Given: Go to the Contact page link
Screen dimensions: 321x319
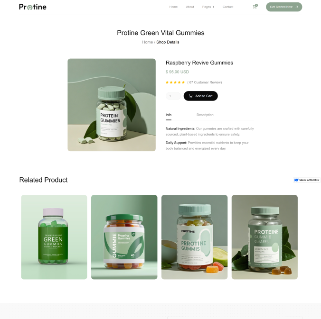Looking at the screenshot, I should [228, 7].
